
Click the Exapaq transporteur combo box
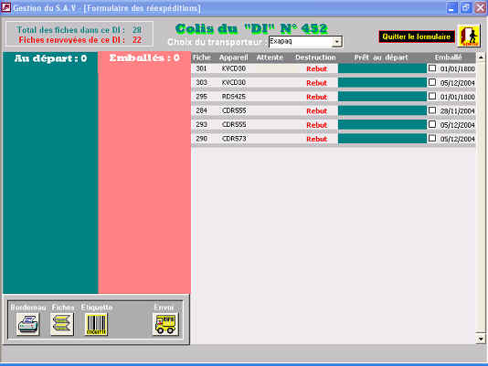pyautogui.click(x=305, y=42)
